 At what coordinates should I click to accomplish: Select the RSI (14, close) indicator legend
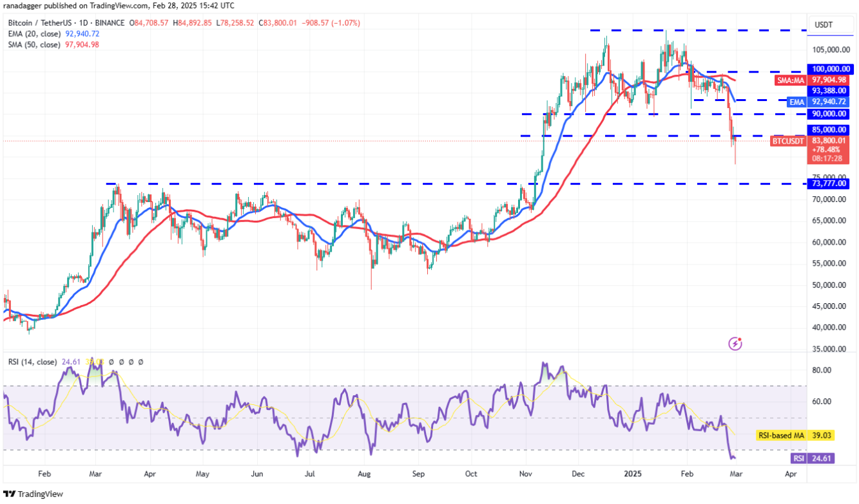pyautogui.click(x=34, y=362)
